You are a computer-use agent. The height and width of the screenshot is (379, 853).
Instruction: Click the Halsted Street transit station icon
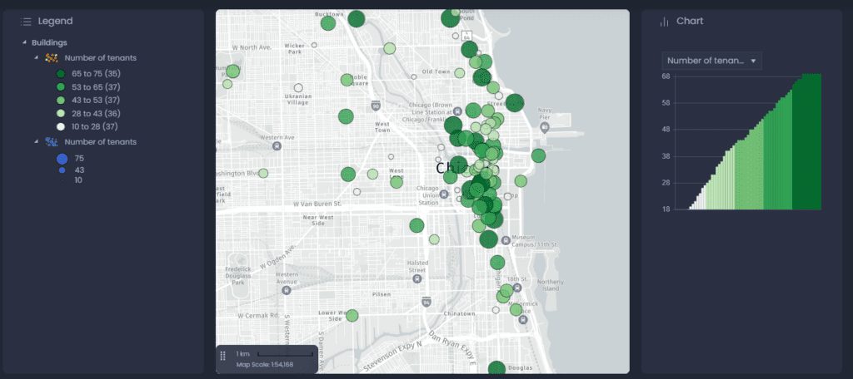pos(417,279)
